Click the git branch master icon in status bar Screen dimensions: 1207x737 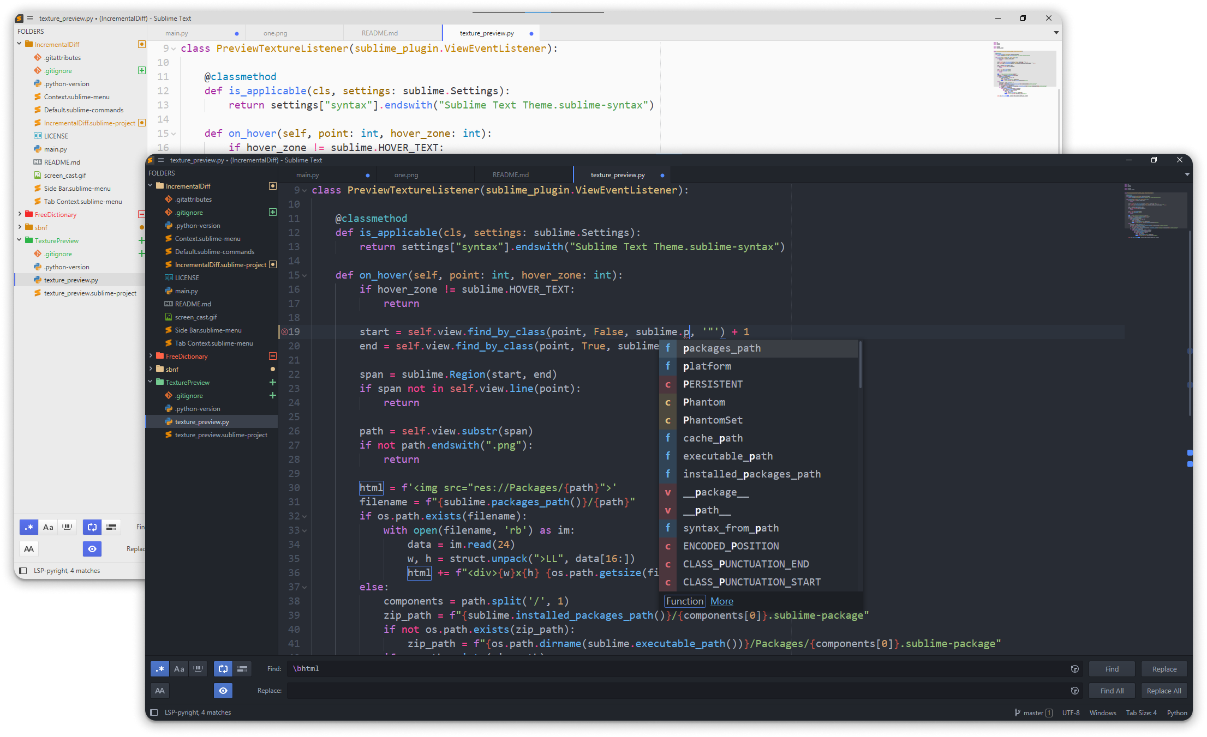tap(1018, 712)
